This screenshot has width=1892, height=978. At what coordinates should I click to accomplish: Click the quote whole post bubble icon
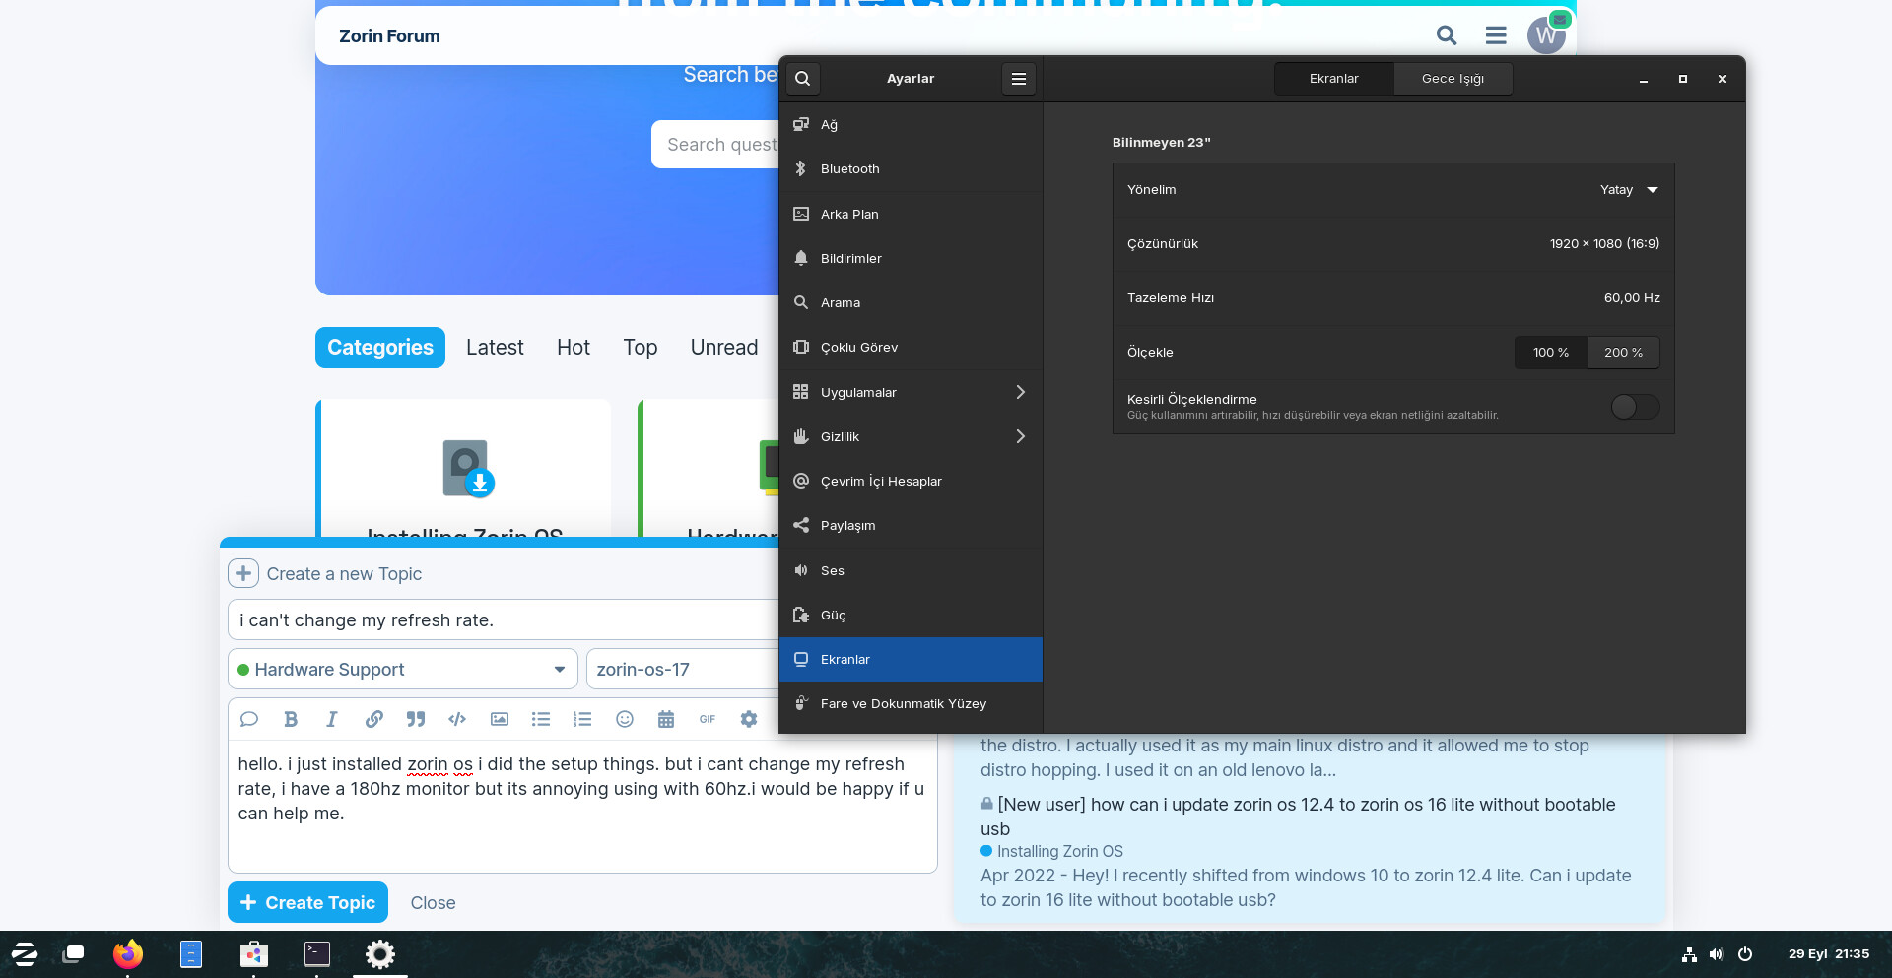(249, 719)
